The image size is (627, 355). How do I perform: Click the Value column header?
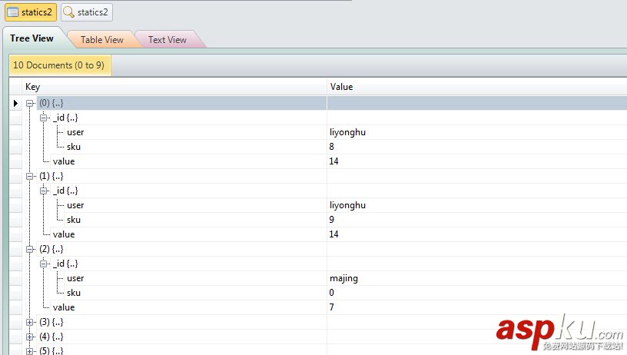coord(341,87)
